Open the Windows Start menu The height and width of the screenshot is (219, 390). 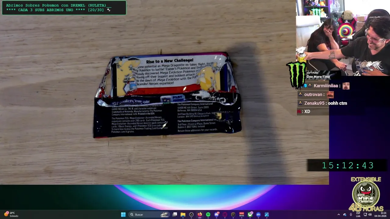pyautogui.click(x=123, y=214)
